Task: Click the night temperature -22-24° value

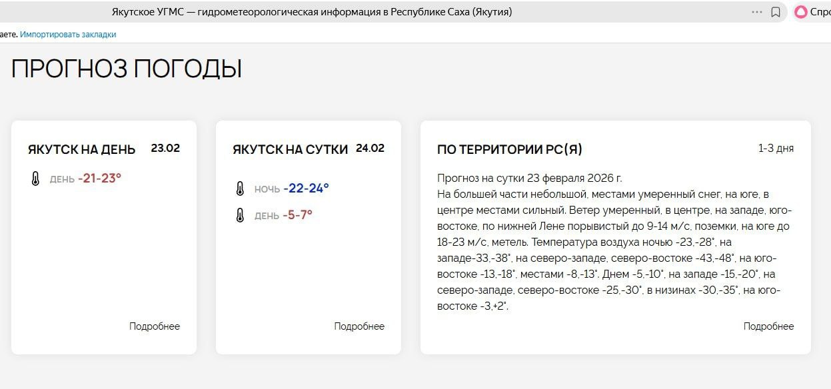Action: point(306,189)
